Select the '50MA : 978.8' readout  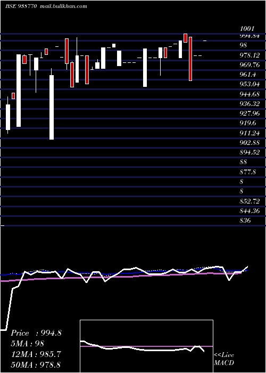coord(36,365)
